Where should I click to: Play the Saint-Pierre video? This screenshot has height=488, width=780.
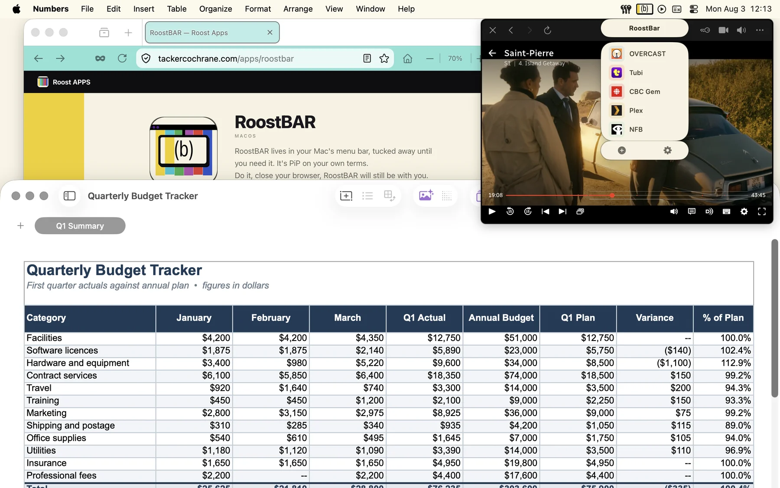pyautogui.click(x=492, y=211)
